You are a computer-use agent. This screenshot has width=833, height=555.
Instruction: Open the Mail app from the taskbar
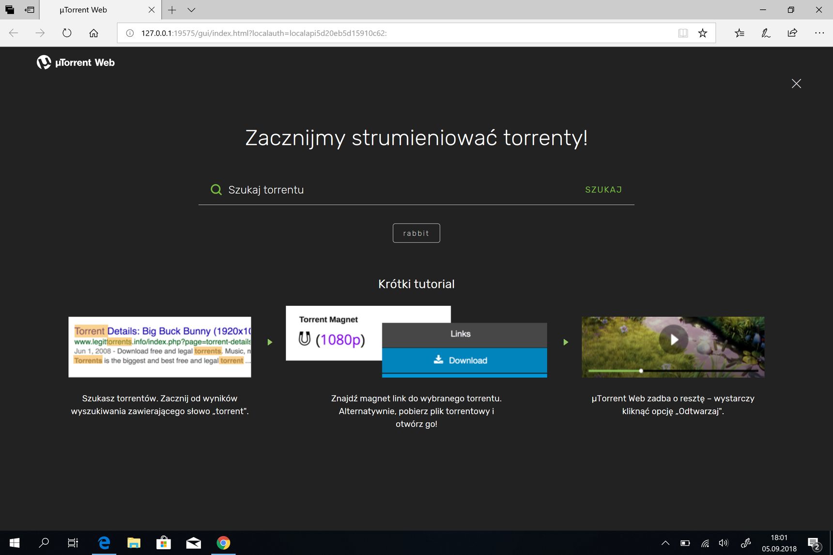click(194, 543)
